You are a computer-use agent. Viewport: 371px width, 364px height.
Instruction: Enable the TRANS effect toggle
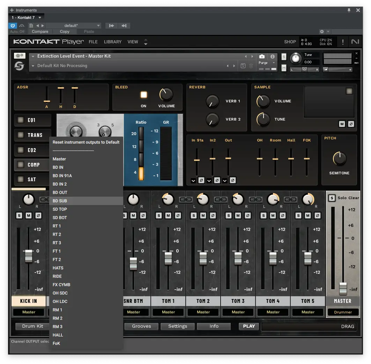pos(21,135)
